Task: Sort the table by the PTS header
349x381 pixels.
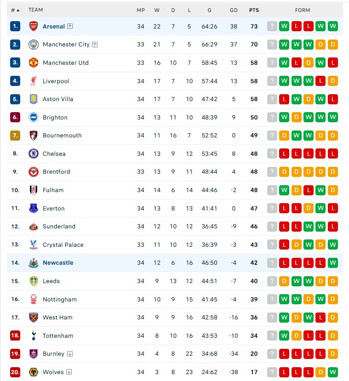Action: (254, 10)
